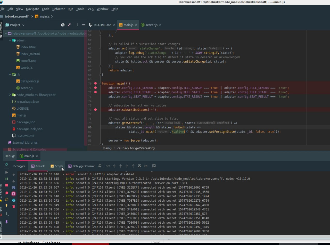Open the 2: Favorites tool window strip
Viewport: 330px width, 245px height.
click(1, 193)
